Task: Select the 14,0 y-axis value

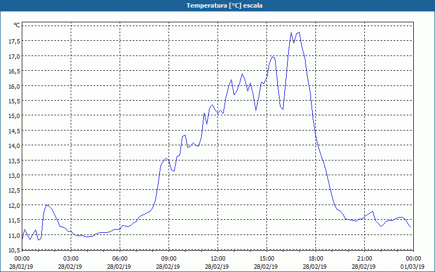Action: coord(14,146)
